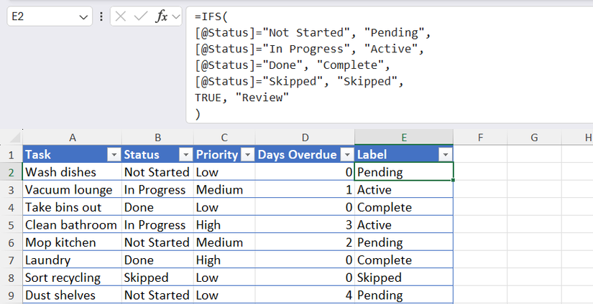
Task: Select row 1 header
Action: click(11, 155)
